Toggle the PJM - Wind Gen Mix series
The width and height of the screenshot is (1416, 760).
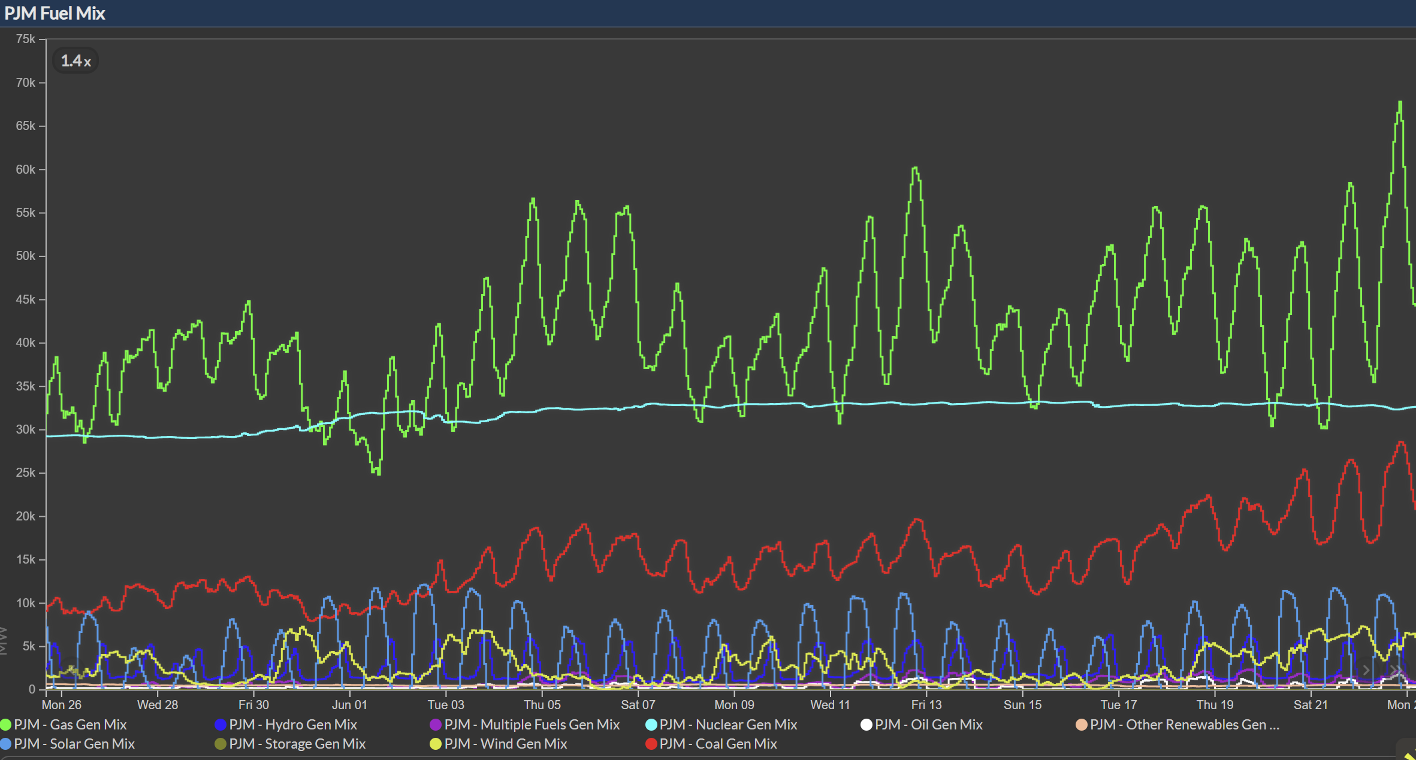coord(499,744)
